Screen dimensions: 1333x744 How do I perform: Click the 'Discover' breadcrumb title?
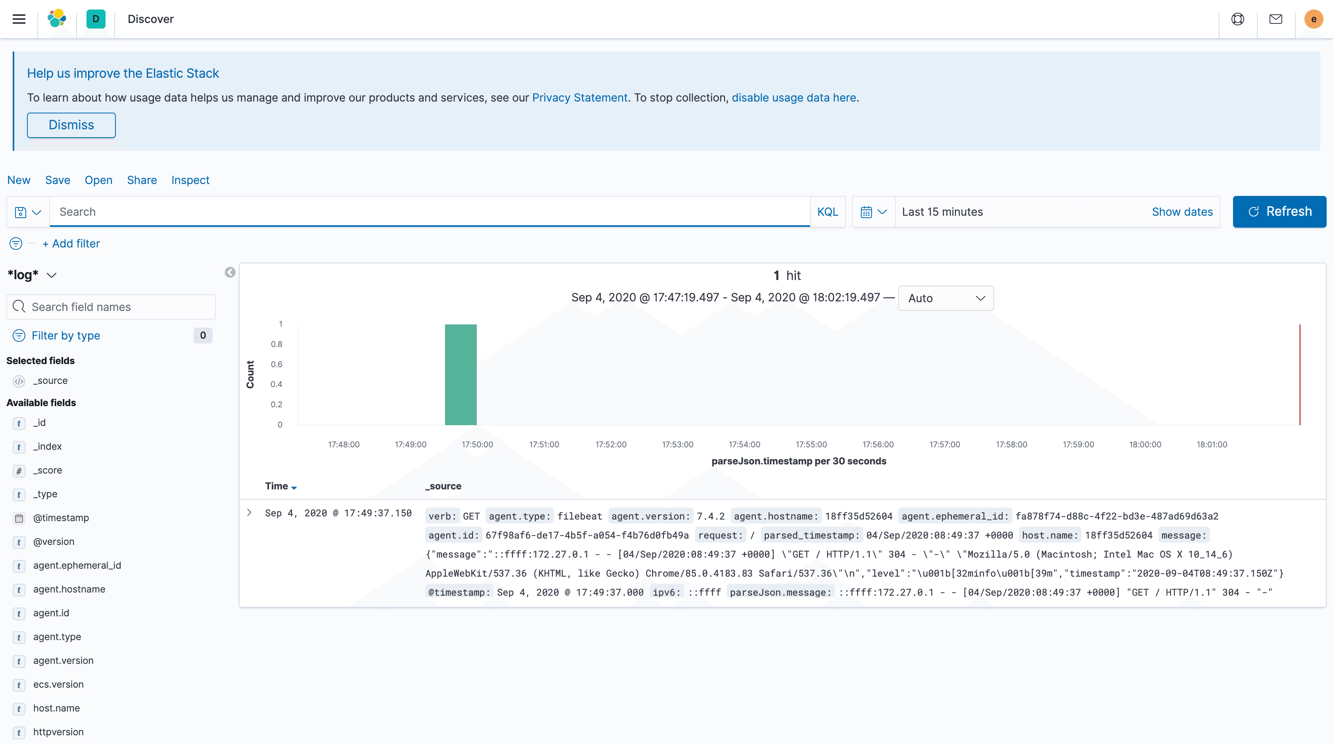(151, 19)
